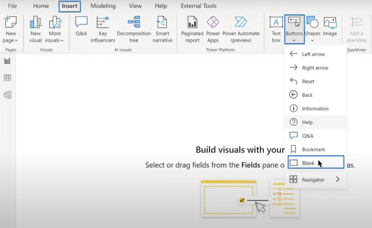Switch to Report view in sidebar
Viewport: 372px width, 228px height.
coord(7,61)
